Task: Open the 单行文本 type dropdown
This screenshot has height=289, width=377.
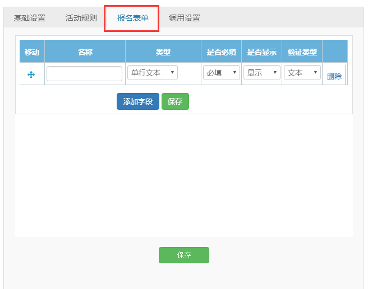Action: [153, 73]
